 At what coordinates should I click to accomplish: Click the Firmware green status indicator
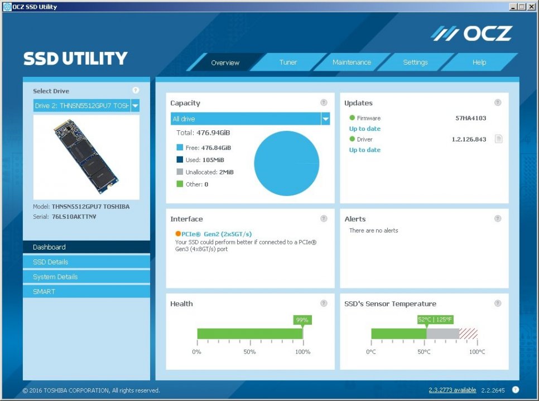click(352, 118)
